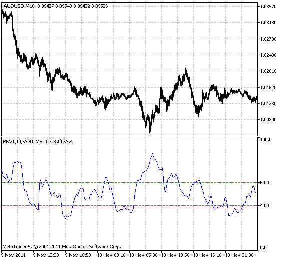The width and height of the screenshot is (284, 261).
Task: Click the 0.0 indicator scale label
Action: 263,248
